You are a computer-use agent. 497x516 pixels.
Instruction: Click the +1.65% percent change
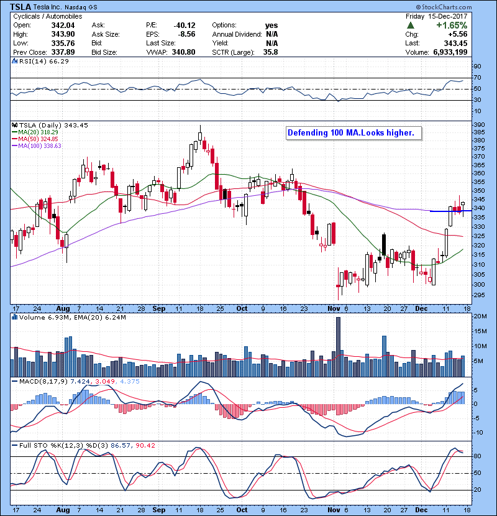click(x=452, y=25)
